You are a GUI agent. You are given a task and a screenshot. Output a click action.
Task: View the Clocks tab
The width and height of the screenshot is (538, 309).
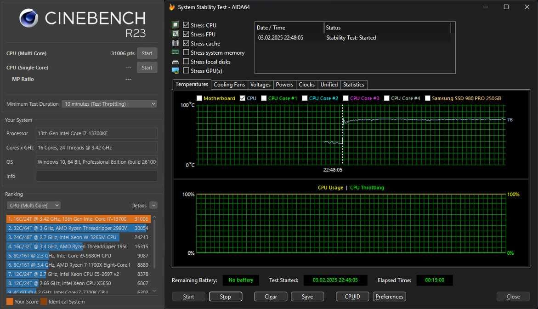306,85
